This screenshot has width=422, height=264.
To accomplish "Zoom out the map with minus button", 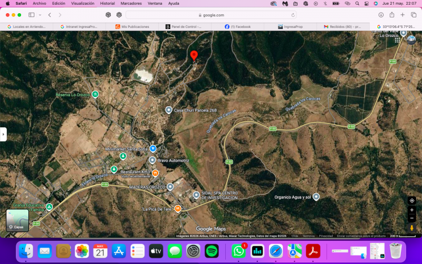I will pyautogui.click(x=411, y=218).
